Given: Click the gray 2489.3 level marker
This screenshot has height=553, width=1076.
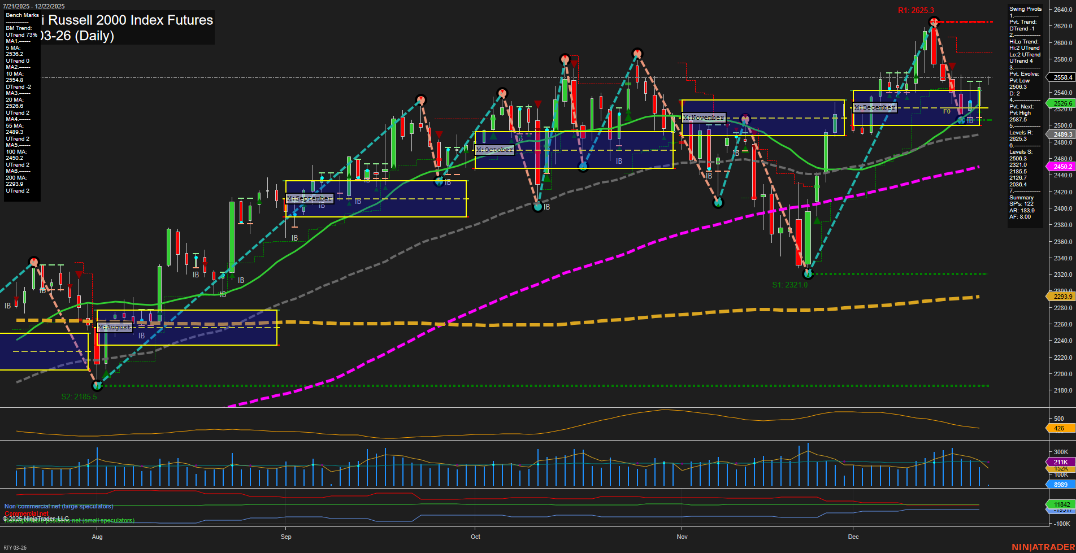Looking at the screenshot, I should (1061, 134).
